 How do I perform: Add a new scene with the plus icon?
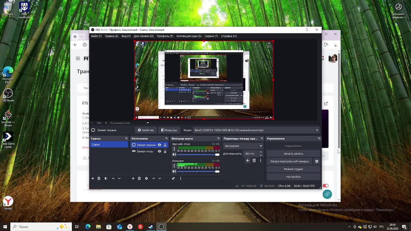(92, 178)
